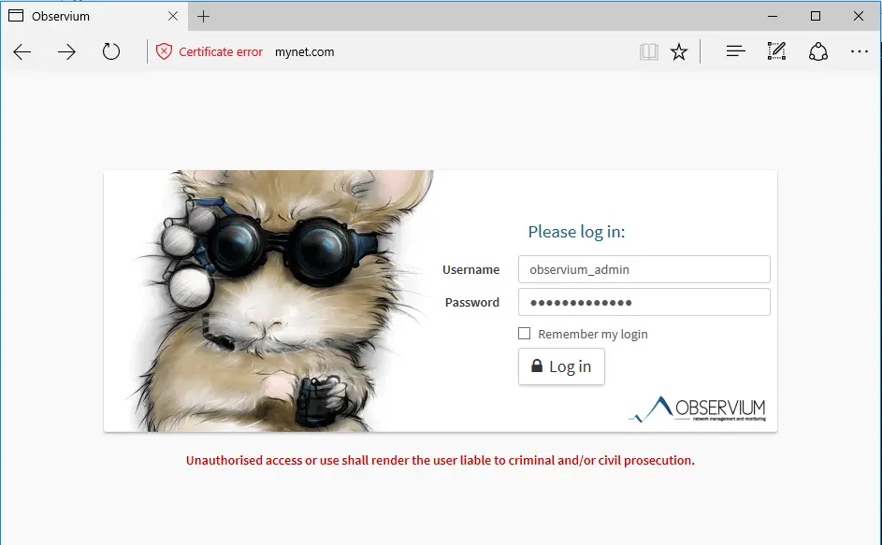The width and height of the screenshot is (882, 545).
Task: Close the Observium tab
Action: tap(173, 16)
